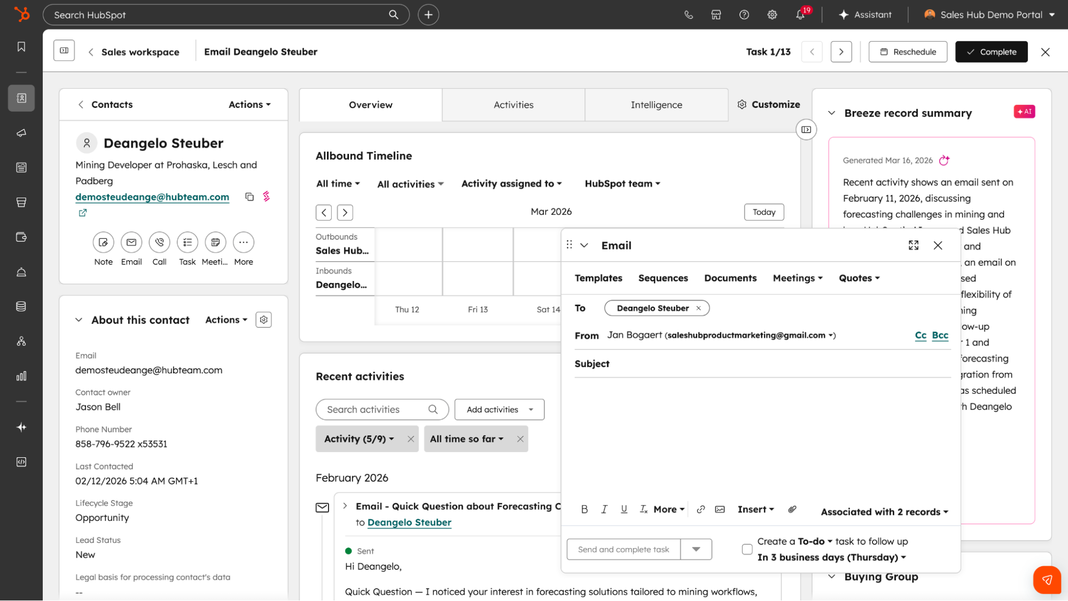
Task: Switch to the Intelligence tab
Action: point(656,105)
